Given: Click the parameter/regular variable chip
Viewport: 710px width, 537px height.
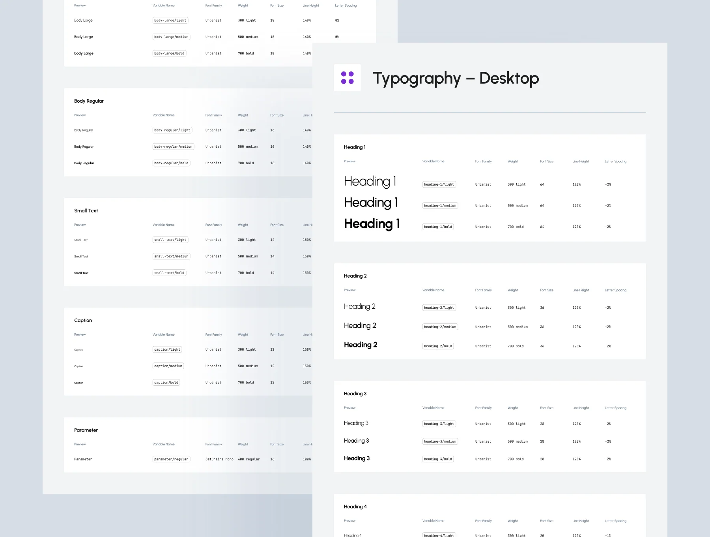Looking at the screenshot, I should [x=171, y=460].
